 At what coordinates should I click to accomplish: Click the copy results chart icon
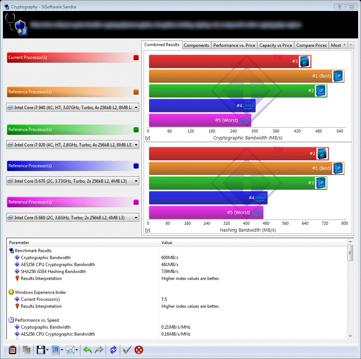click(26, 350)
